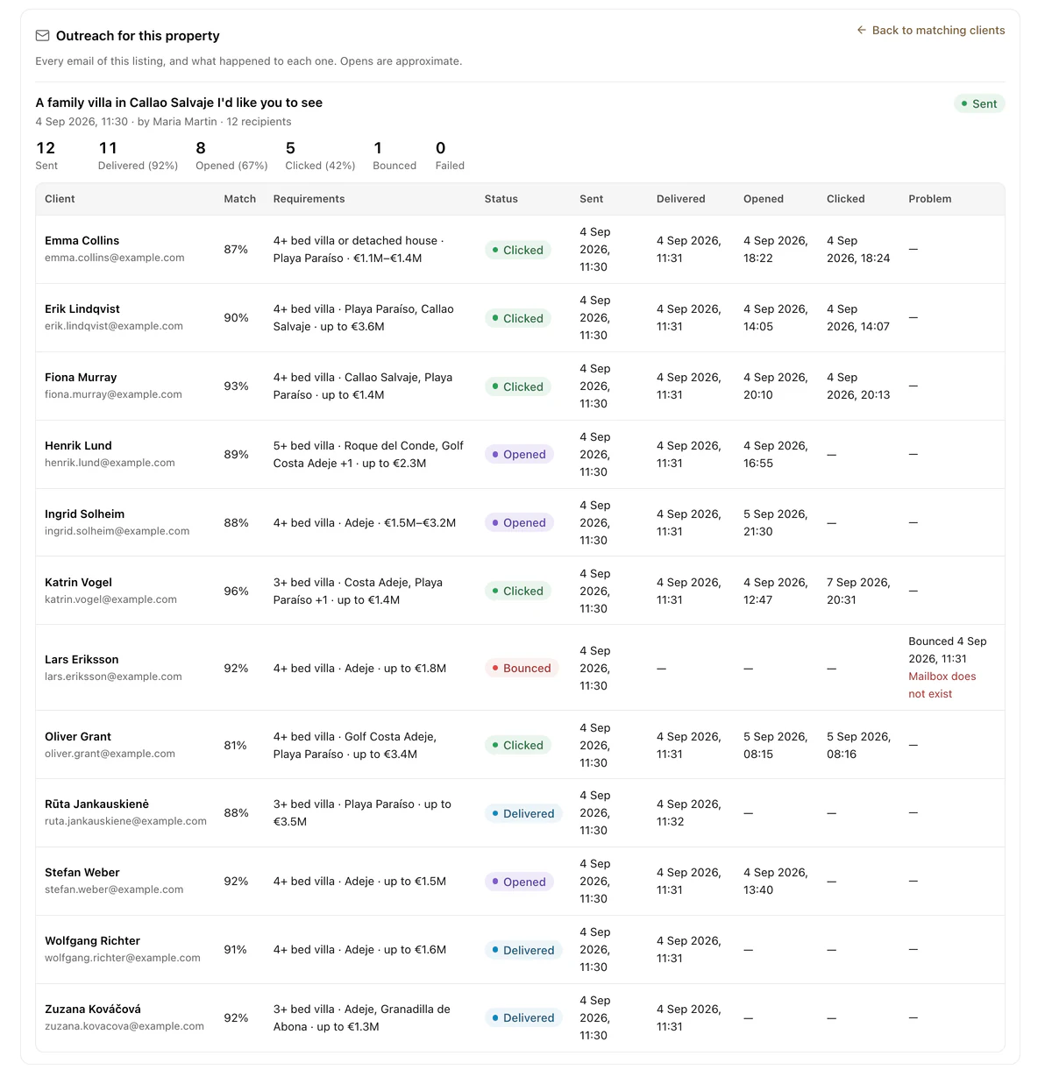Open the email subject about Callao Salvaje villa

[x=179, y=103]
